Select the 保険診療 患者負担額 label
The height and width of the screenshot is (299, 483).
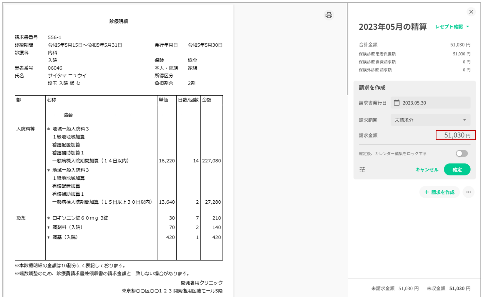[x=377, y=54]
